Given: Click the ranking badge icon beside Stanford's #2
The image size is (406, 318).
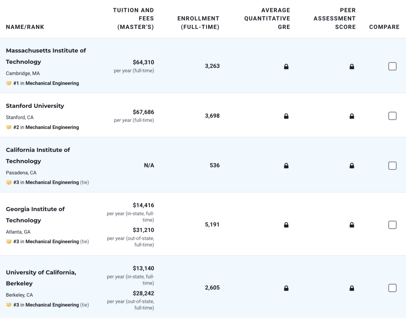Looking at the screenshot, I should pos(9,127).
